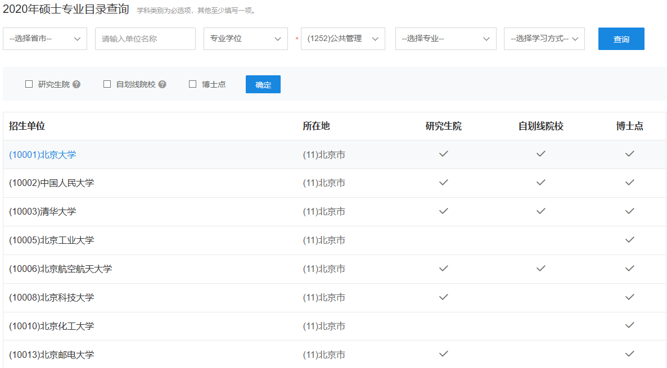
Task: Click 自划线院校 checkmark in 中国人民大学 row
Action: click(540, 182)
